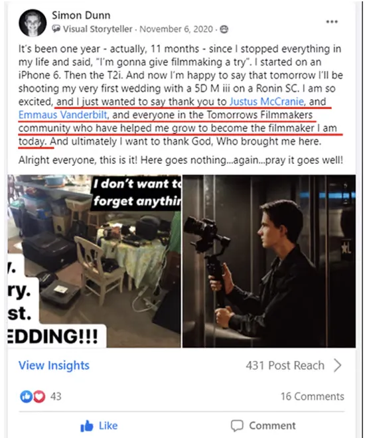Click Simon Dunn's profile picture
Screen dimensions: 365x438
click(33, 23)
